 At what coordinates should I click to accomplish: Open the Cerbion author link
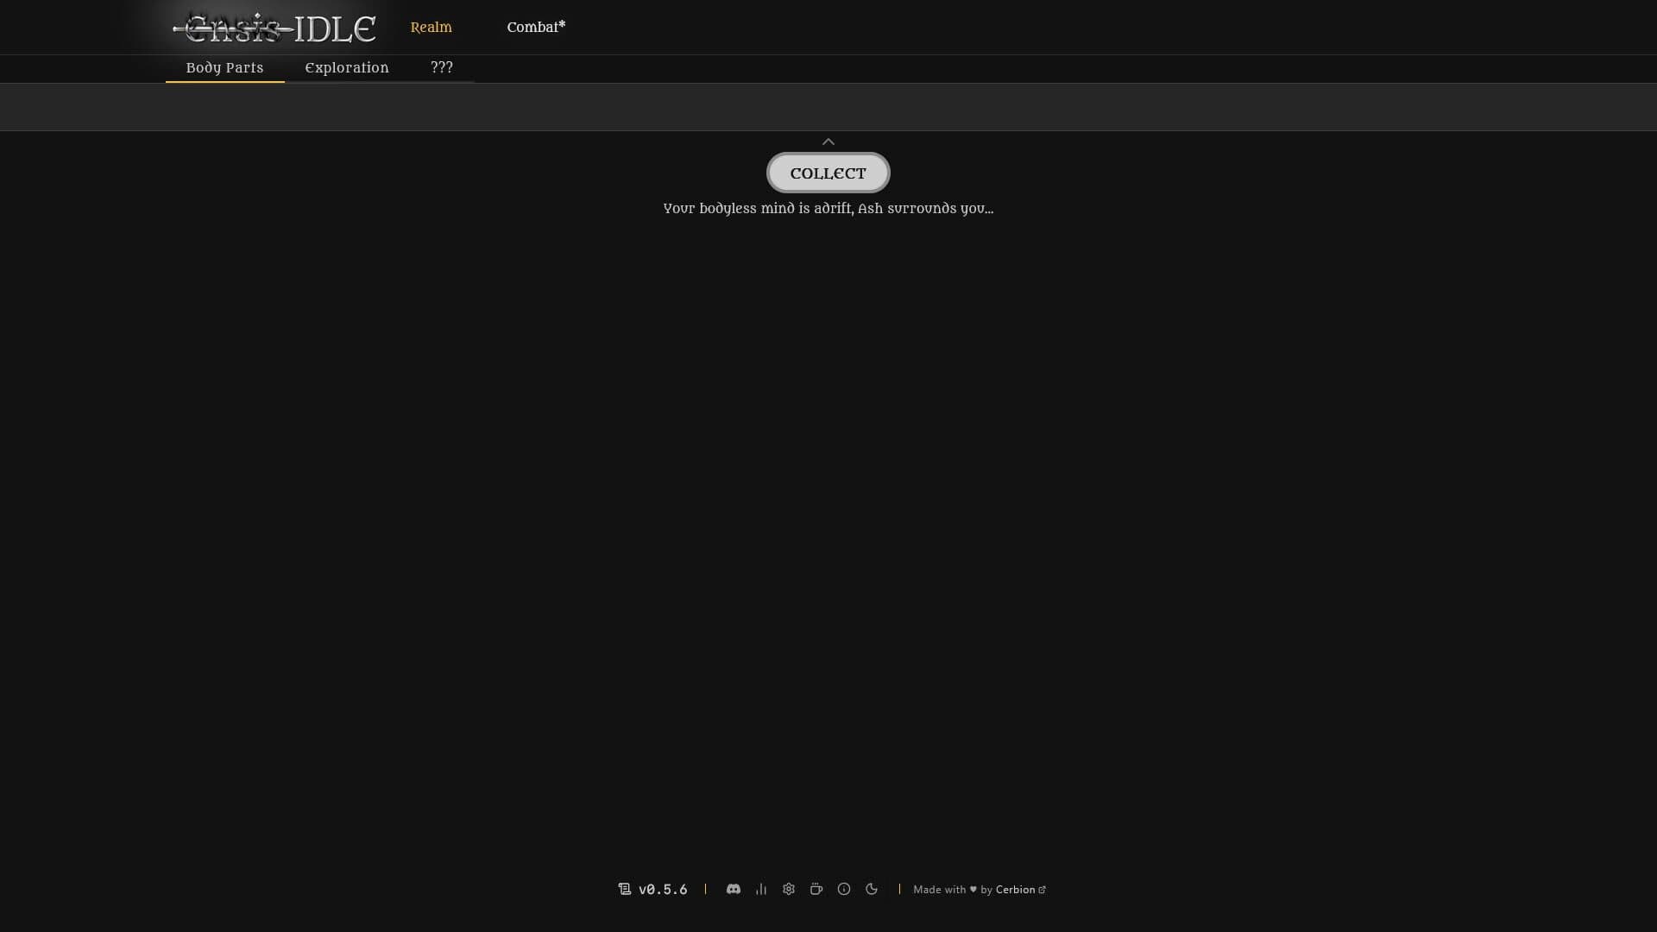1020,890
